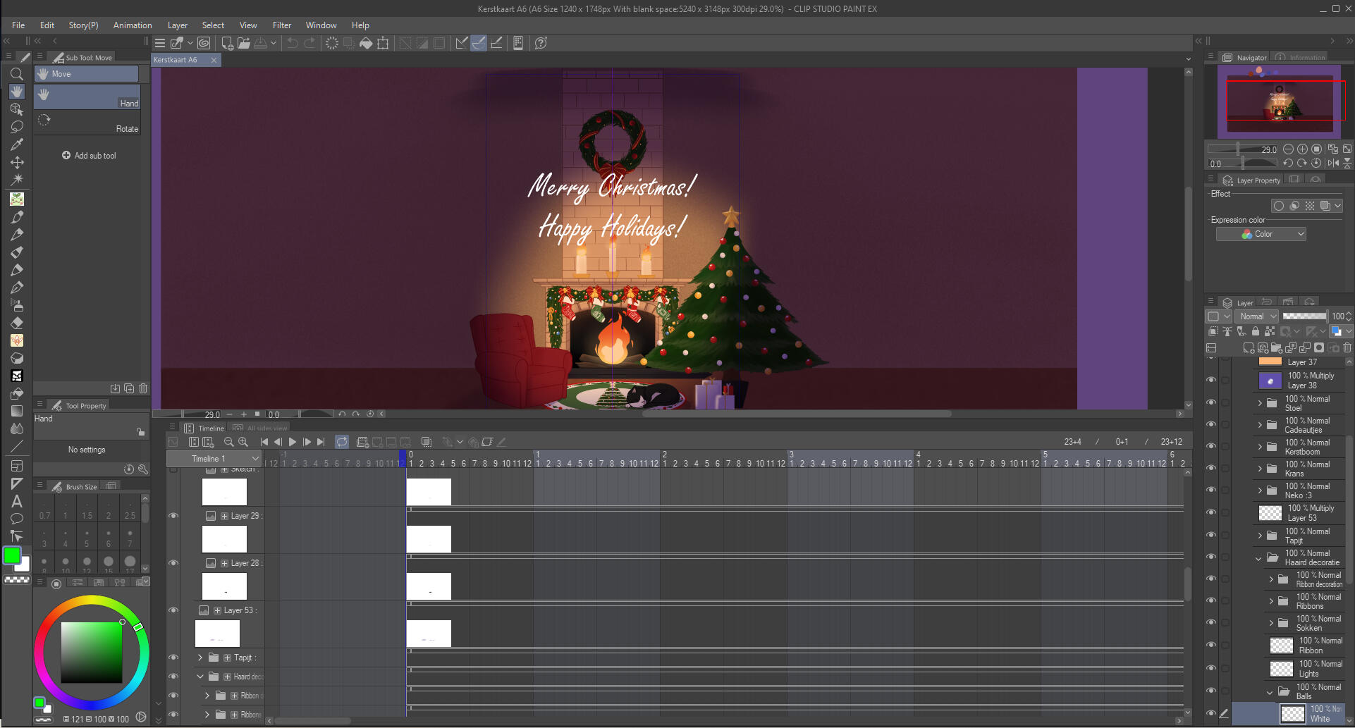Pick the Eraser tool in toolbox
The height and width of the screenshot is (728, 1355).
tap(17, 323)
